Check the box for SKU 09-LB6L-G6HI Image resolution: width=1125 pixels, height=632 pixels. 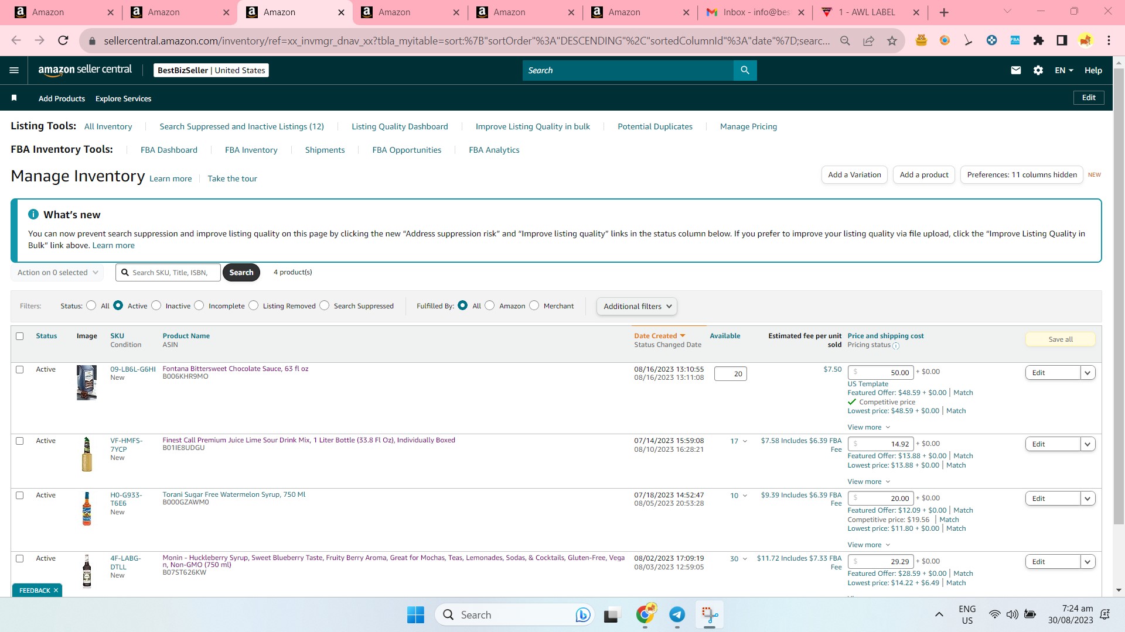(x=20, y=369)
